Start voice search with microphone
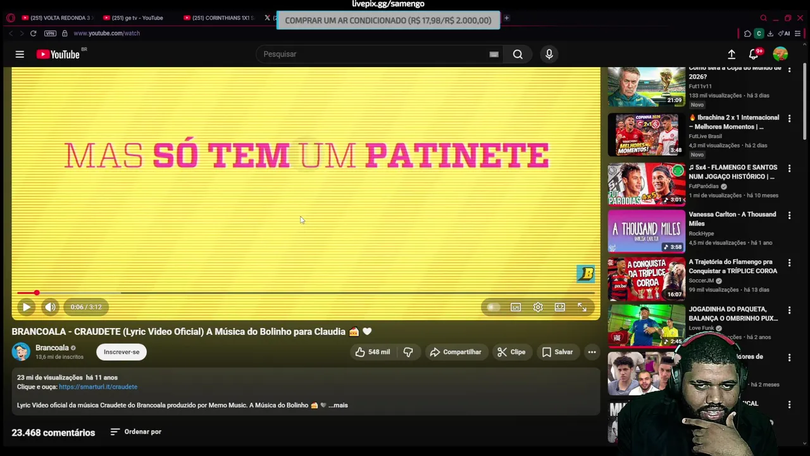This screenshot has height=456, width=810. [x=549, y=54]
